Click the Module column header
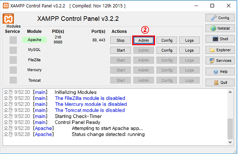The height and width of the screenshot is (154, 238). [34, 31]
